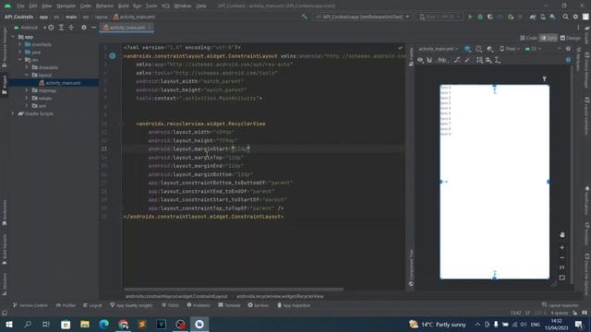Open Project panel options gear

tap(84, 28)
